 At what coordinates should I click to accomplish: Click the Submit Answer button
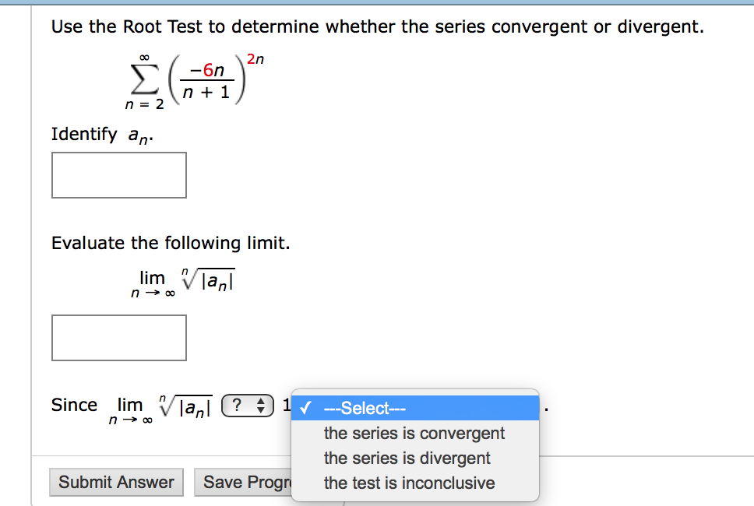pos(116,482)
